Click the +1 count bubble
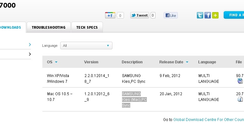Image resolution: width=244 pixels, height=128 pixels. point(120,15)
